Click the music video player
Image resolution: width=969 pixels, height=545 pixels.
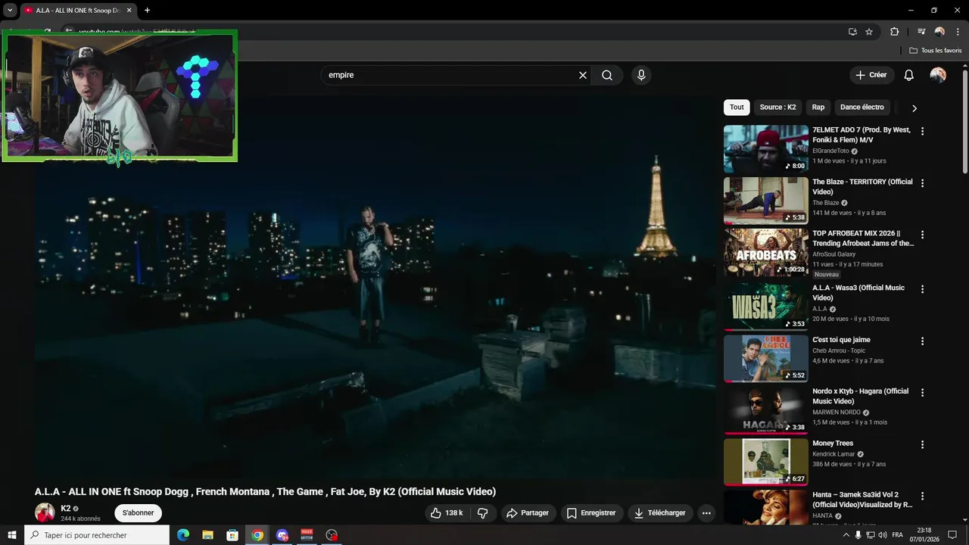tap(375, 288)
